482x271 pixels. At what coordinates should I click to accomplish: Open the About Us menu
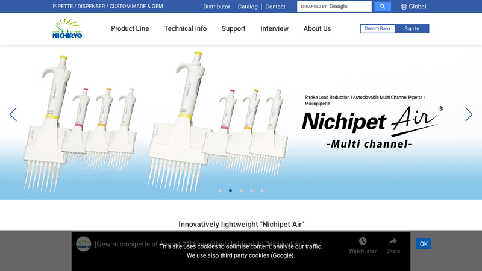[x=318, y=28]
